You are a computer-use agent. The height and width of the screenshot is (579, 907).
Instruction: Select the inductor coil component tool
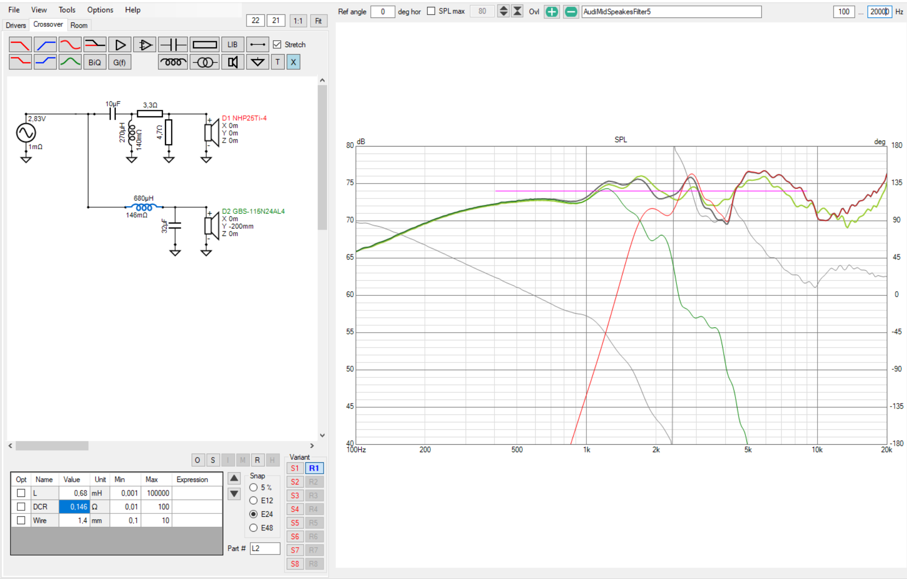click(x=173, y=62)
